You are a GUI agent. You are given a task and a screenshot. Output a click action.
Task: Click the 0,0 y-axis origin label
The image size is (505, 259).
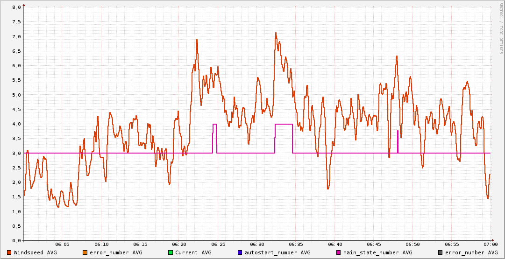click(x=16, y=240)
